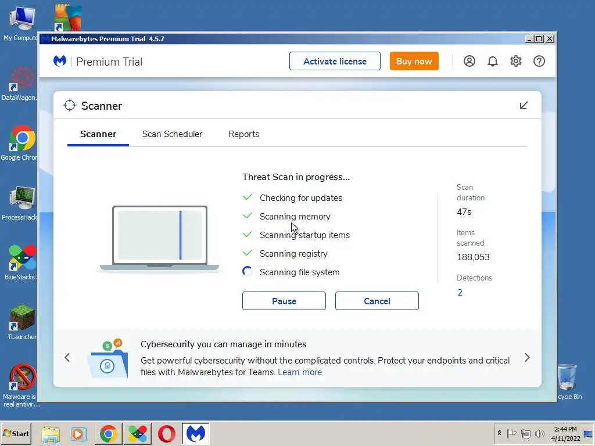The height and width of the screenshot is (446, 595).
Task: Pause the threat scan
Action: tap(284, 301)
